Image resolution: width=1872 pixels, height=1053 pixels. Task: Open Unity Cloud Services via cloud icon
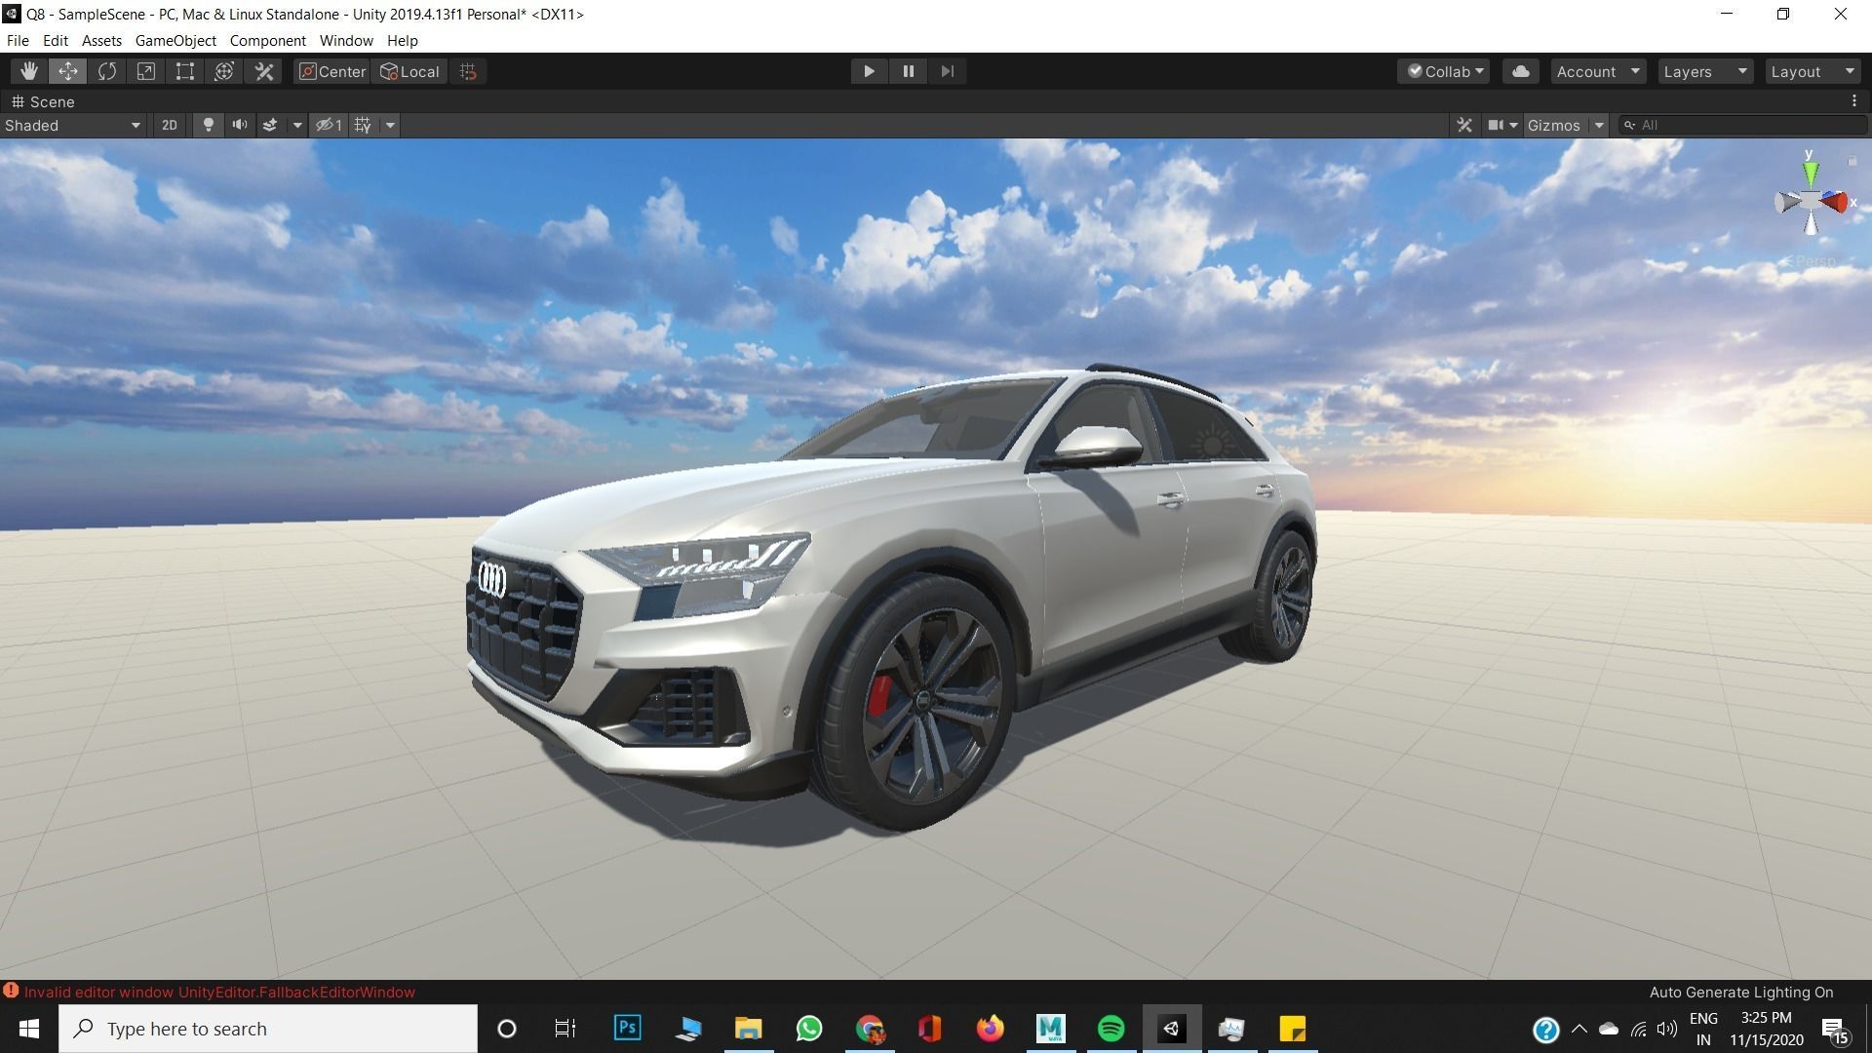coord(1520,70)
